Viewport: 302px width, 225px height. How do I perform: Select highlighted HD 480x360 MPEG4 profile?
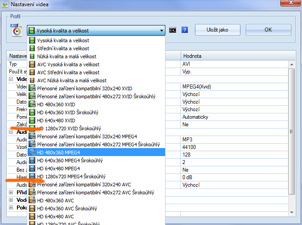[96, 153]
